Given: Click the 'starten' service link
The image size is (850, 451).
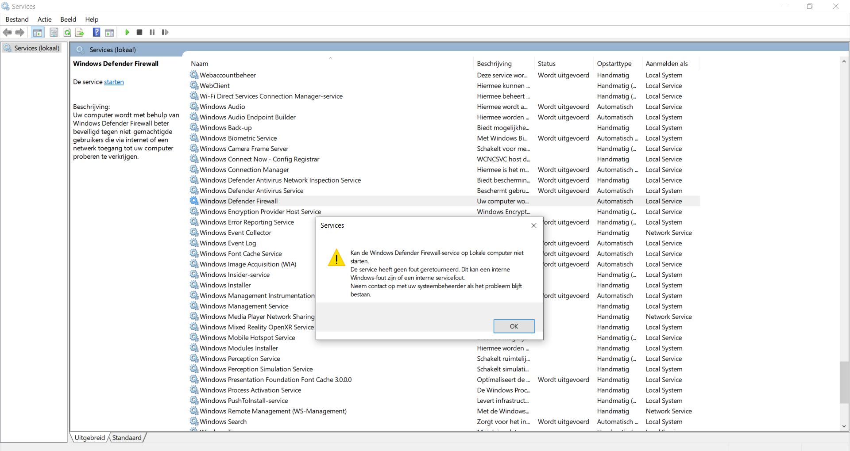Looking at the screenshot, I should click(114, 82).
